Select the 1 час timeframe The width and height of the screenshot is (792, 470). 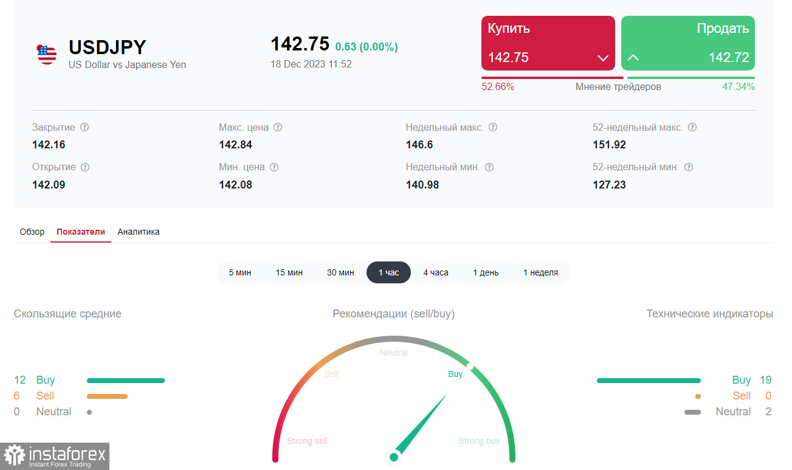[389, 272]
